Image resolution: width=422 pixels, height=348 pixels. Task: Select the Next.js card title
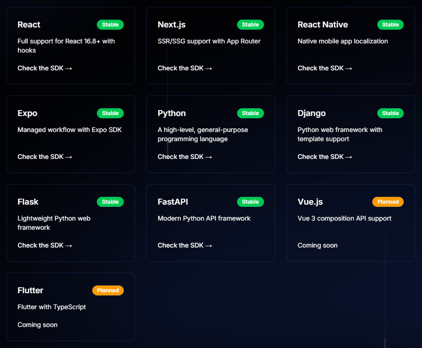171,25
